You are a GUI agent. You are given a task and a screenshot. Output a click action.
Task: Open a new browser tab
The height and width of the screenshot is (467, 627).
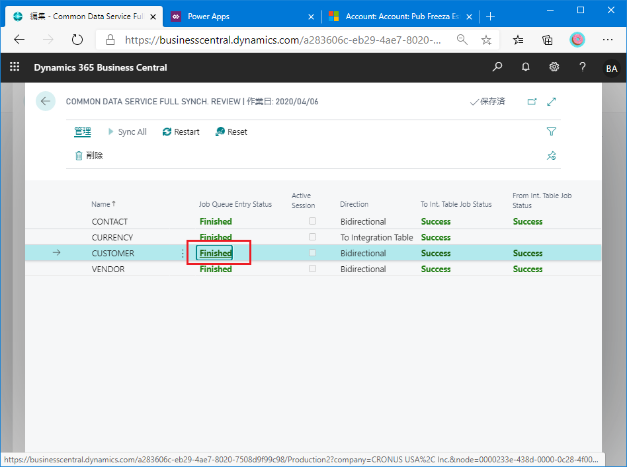491,17
